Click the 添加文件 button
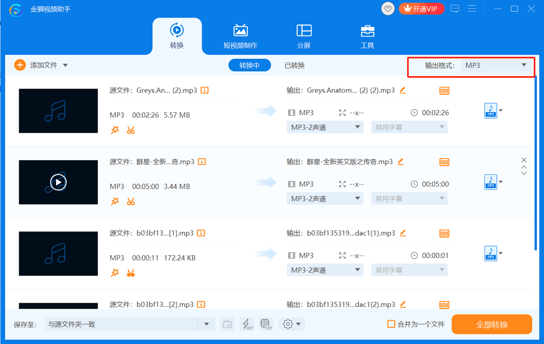544x344 pixels. click(36, 65)
